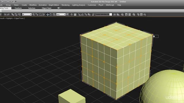
Task: Open the selection filter All dropdown
Action: tap(27, 15)
